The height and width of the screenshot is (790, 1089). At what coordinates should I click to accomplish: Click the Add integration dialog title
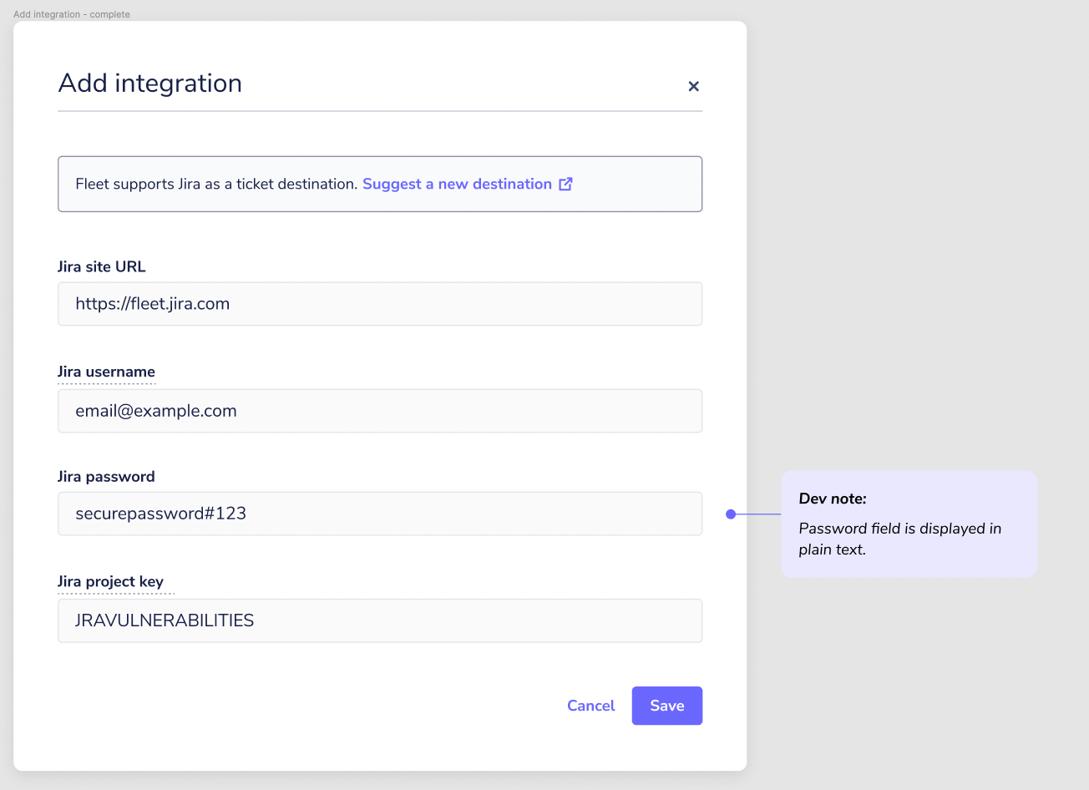(149, 83)
